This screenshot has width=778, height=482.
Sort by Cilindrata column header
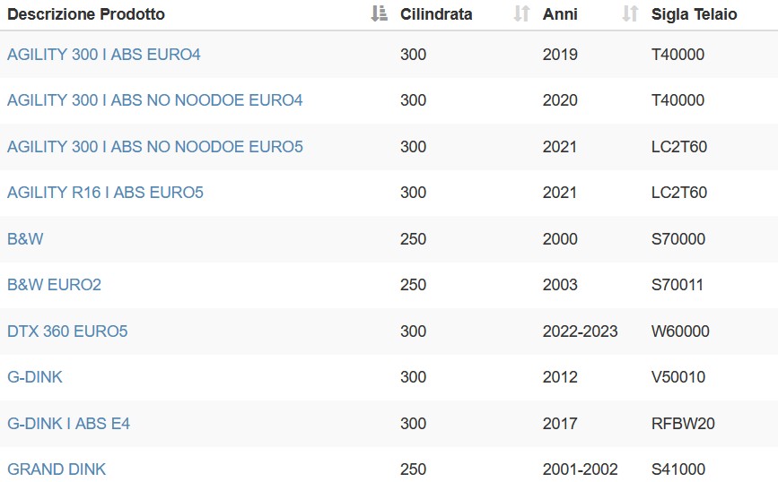pyautogui.click(x=436, y=13)
